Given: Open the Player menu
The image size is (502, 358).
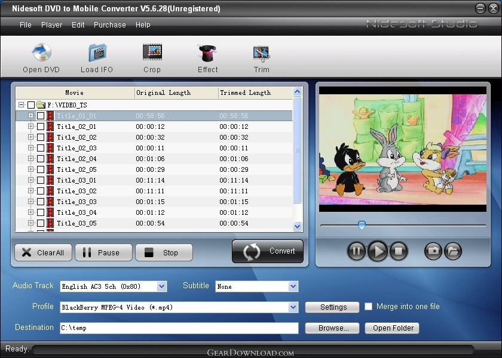Looking at the screenshot, I should point(51,25).
